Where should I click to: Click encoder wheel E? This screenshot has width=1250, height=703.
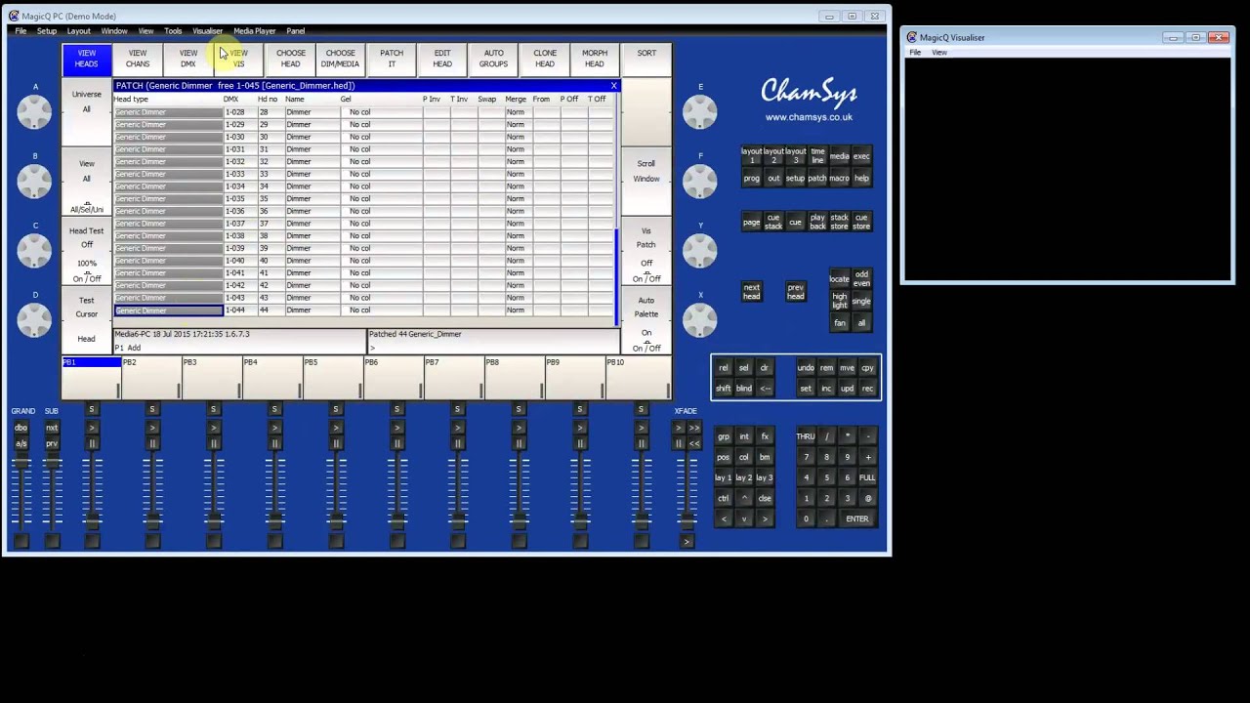(699, 112)
